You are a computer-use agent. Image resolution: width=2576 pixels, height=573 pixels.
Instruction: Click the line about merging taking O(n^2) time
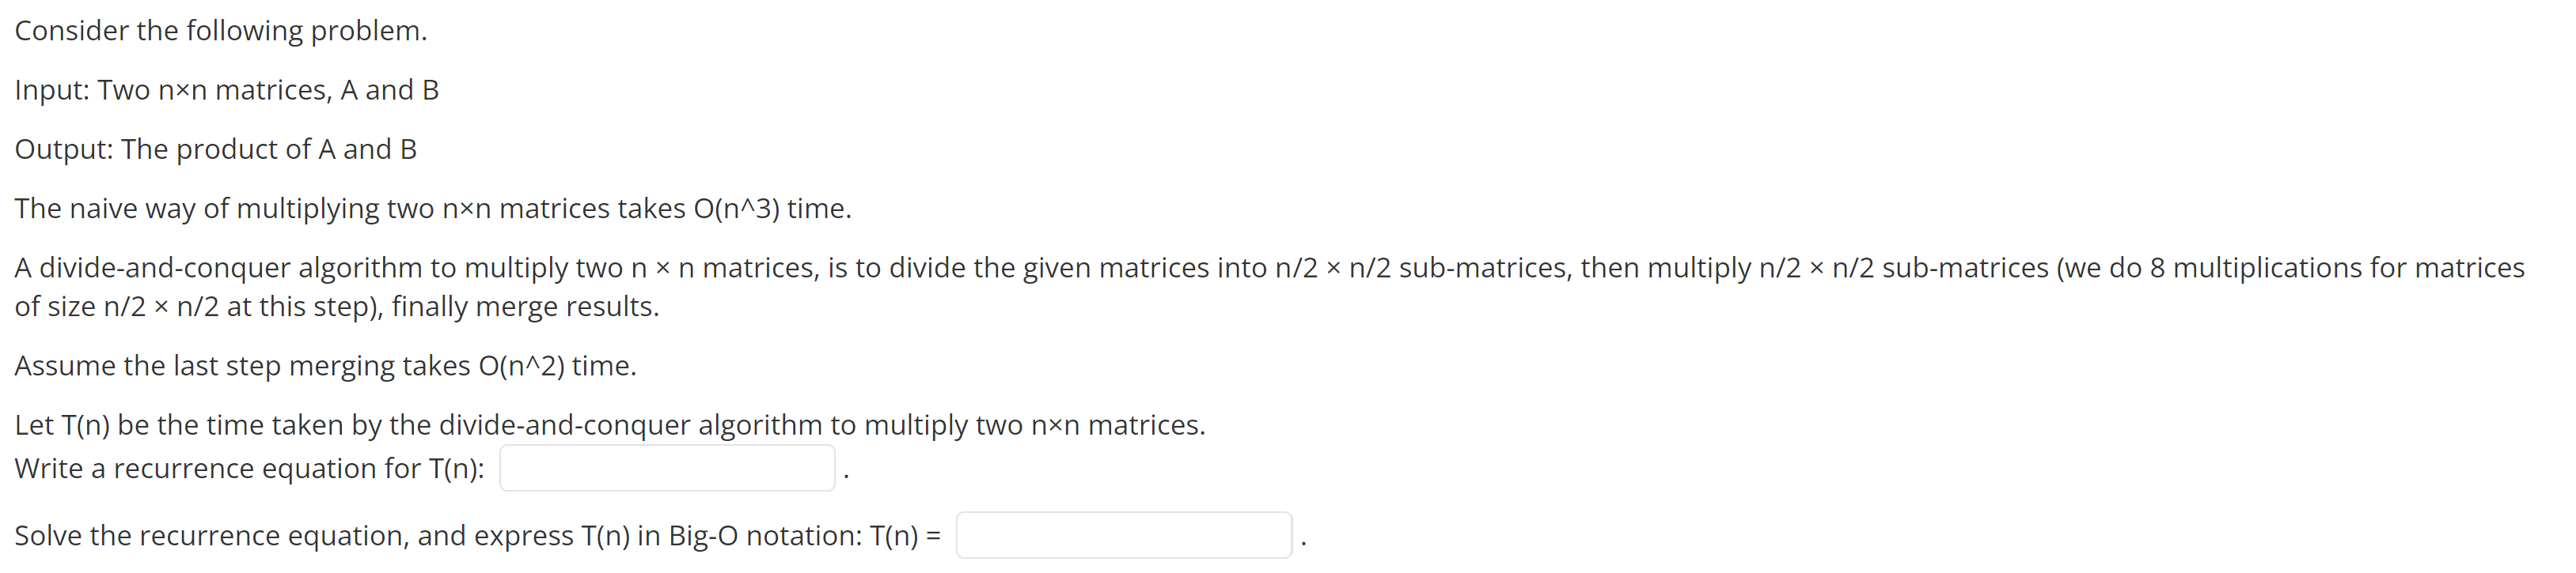click(x=325, y=365)
